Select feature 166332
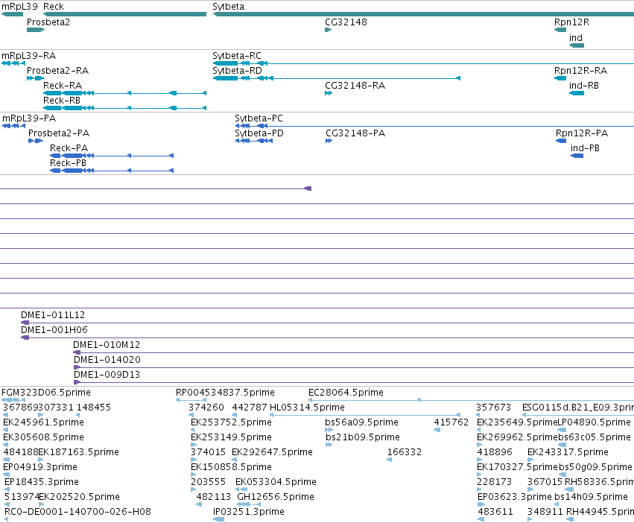Image resolution: width=634 pixels, height=523 pixels. tap(405, 452)
